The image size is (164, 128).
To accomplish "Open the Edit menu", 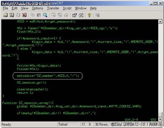I will tap(15, 8).
